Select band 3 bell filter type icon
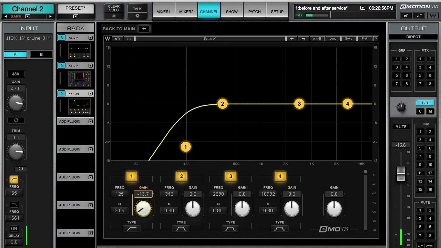The height and width of the screenshot is (248, 441). [230, 228]
